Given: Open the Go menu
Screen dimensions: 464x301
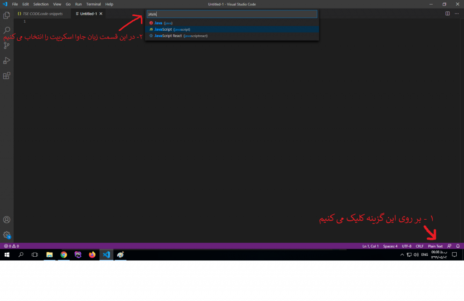Looking at the screenshot, I should (x=68, y=4).
